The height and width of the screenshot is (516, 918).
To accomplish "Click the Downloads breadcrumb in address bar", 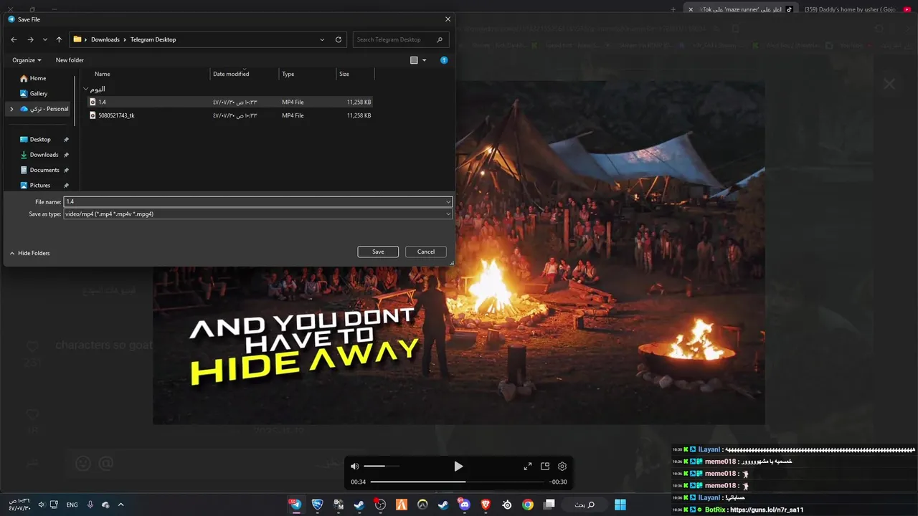I will (105, 39).
